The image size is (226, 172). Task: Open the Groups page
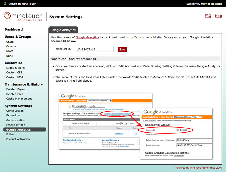11,46
